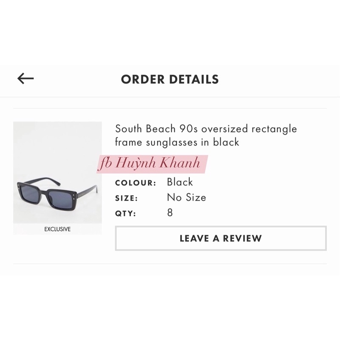This screenshot has width=340, height=340.
Task: Click the fb Huỳnh Khanh watermark
Action: pyautogui.click(x=151, y=163)
